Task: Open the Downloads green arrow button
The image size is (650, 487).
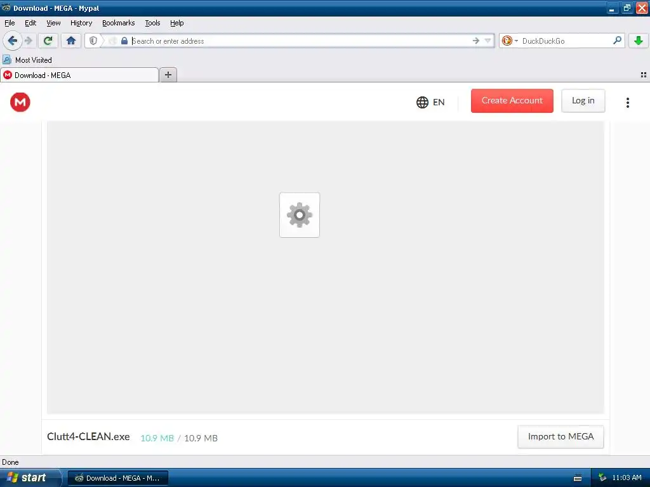Action: click(x=638, y=41)
